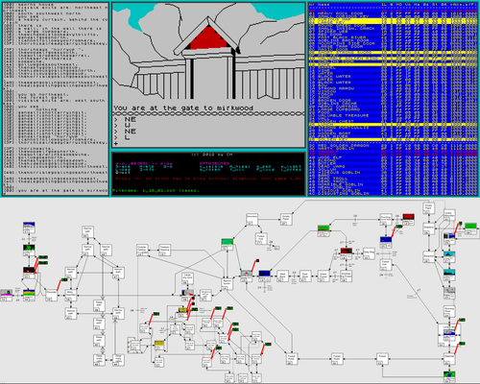Click the cyan and green landscape map thumbnail

[228, 242]
